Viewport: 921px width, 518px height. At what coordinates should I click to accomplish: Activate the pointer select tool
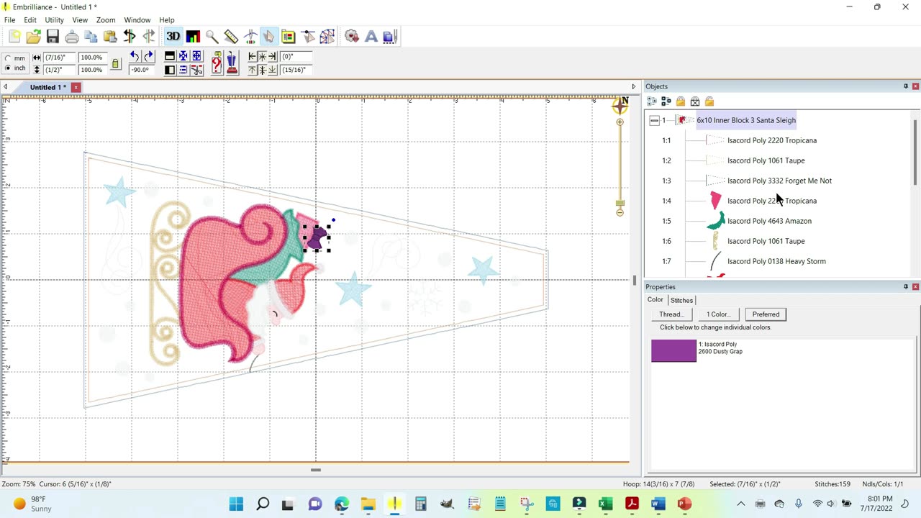268,37
